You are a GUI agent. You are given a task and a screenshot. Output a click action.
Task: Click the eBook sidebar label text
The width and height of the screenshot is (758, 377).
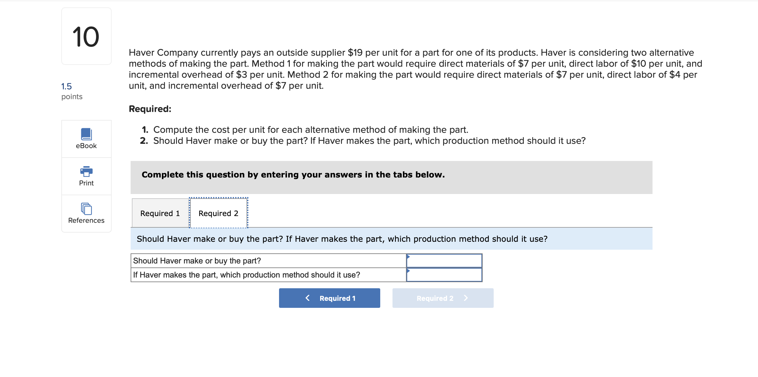tap(86, 146)
